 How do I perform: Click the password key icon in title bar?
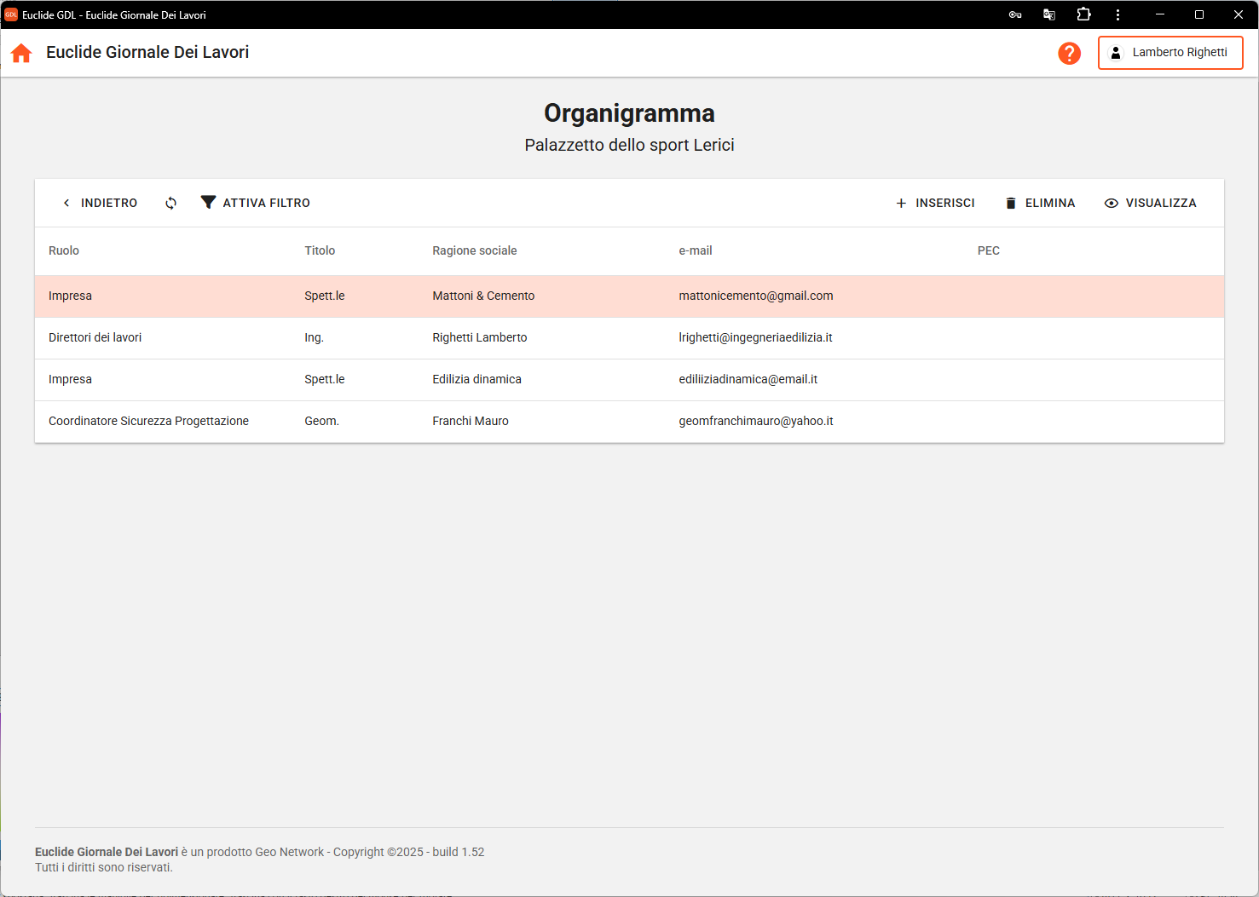[x=1014, y=14]
